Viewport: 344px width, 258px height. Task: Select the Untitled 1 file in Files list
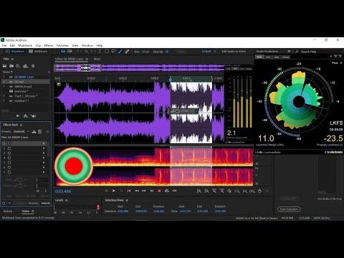(x=21, y=100)
